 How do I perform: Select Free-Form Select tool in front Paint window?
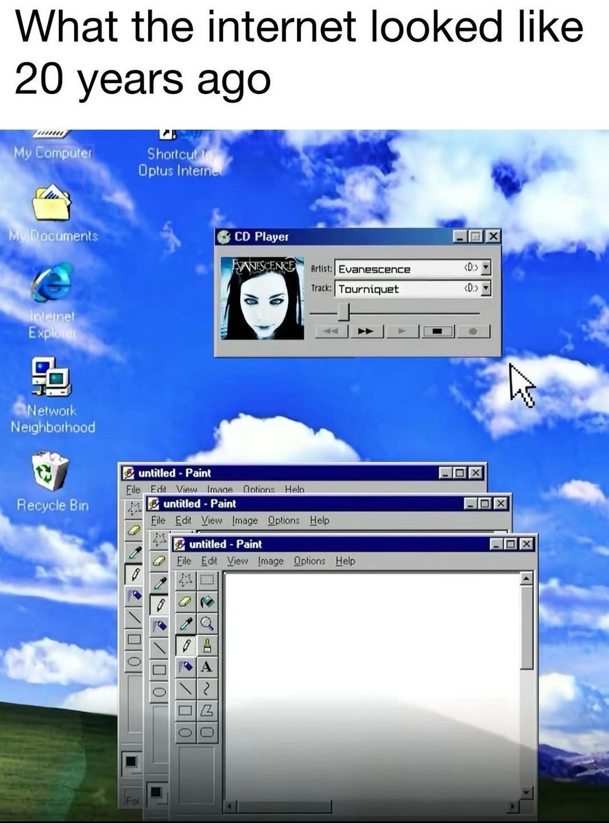tap(185, 580)
